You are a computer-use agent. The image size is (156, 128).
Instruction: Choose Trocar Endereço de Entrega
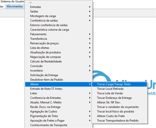[119, 98]
